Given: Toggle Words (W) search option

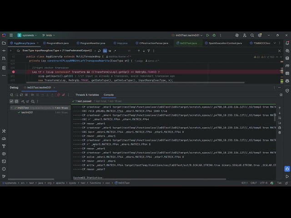Looking at the screenshot, I should pos(110,51).
